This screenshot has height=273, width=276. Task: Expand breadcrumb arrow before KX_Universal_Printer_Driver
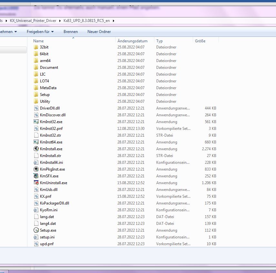[6, 21]
